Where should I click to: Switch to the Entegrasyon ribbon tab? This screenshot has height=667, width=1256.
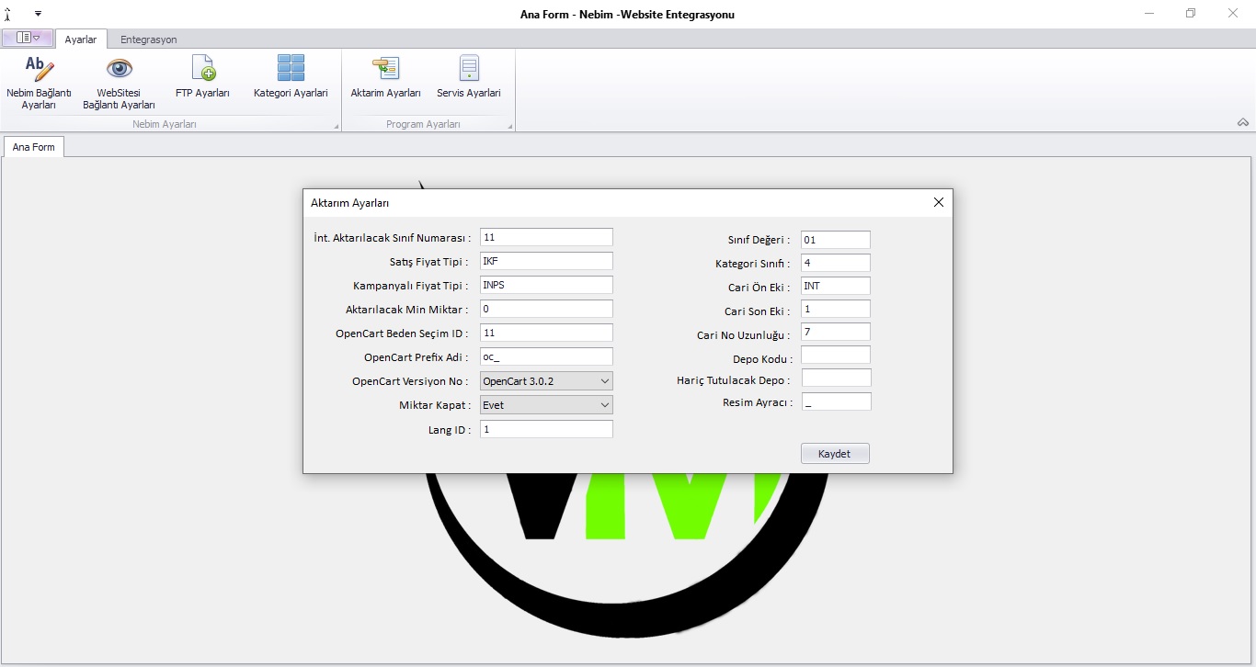point(149,40)
